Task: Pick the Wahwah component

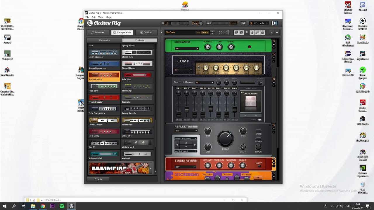Action: (x=137, y=155)
